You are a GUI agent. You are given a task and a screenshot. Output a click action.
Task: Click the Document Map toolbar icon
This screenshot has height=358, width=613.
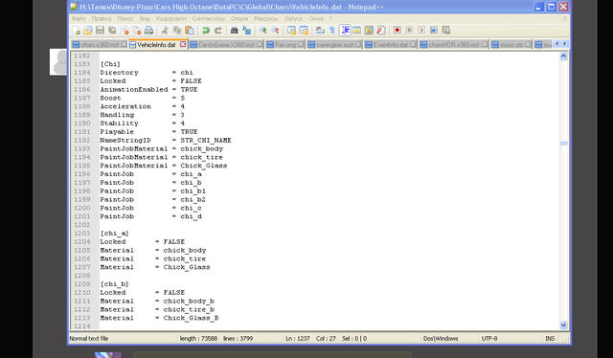pos(369,30)
